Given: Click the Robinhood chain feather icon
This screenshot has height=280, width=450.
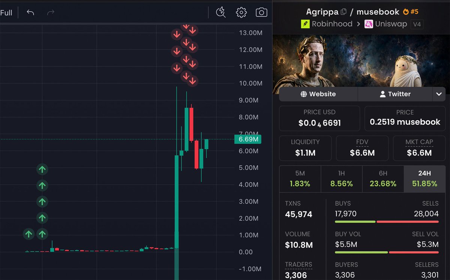Looking at the screenshot, I should click(x=305, y=24).
